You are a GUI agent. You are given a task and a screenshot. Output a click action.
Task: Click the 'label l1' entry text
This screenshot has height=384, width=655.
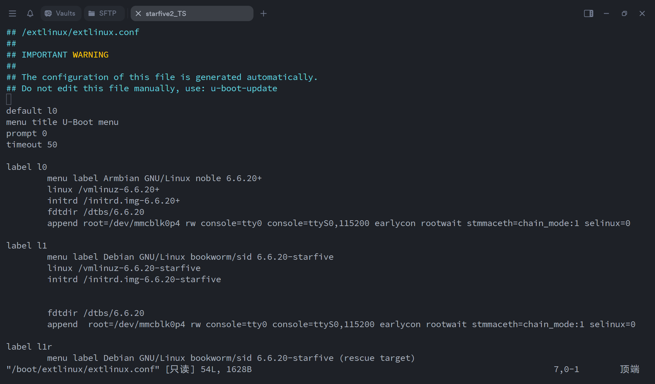27,246
